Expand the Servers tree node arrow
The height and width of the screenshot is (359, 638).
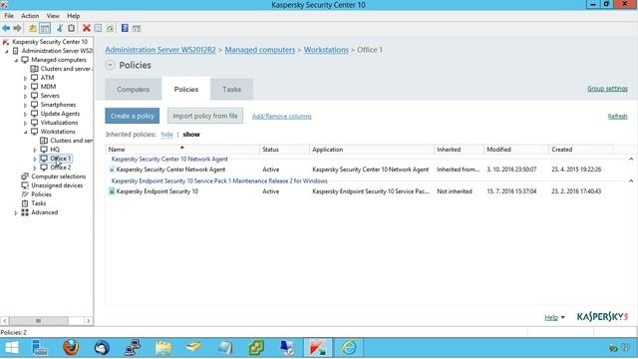click(x=25, y=96)
